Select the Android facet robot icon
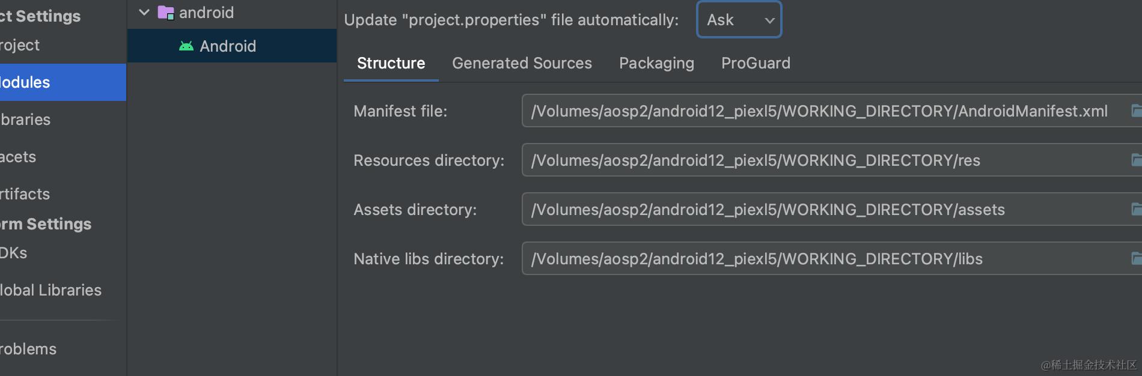 click(186, 46)
